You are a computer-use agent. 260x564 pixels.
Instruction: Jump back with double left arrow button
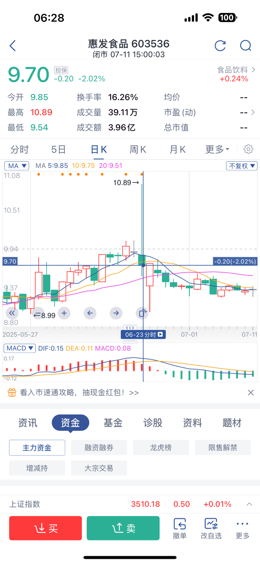point(12,313)
